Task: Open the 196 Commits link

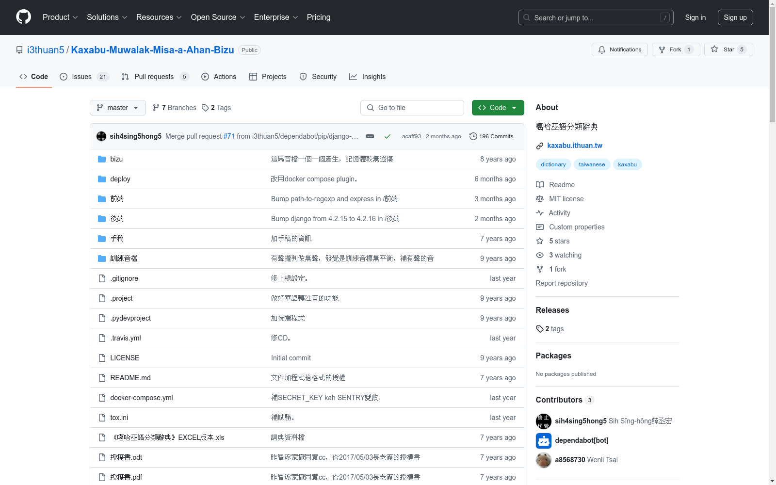Action: coord(491,136)
